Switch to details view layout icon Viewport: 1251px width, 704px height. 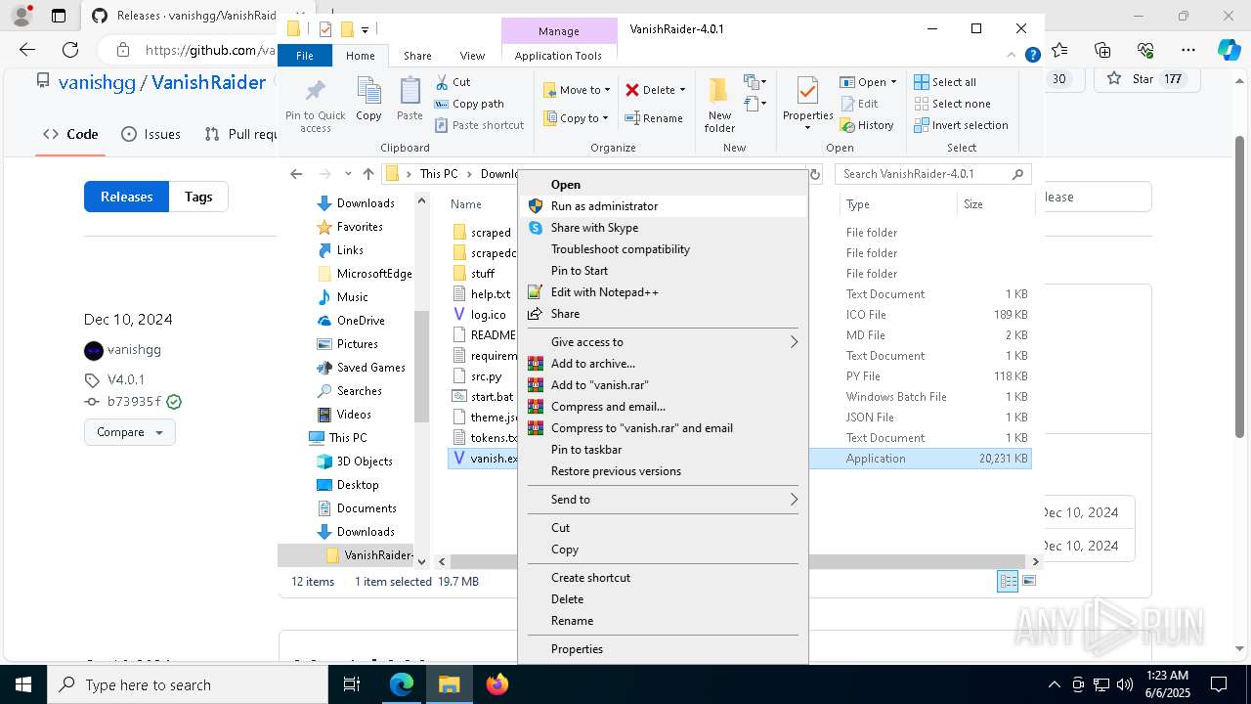[1008, 582]
